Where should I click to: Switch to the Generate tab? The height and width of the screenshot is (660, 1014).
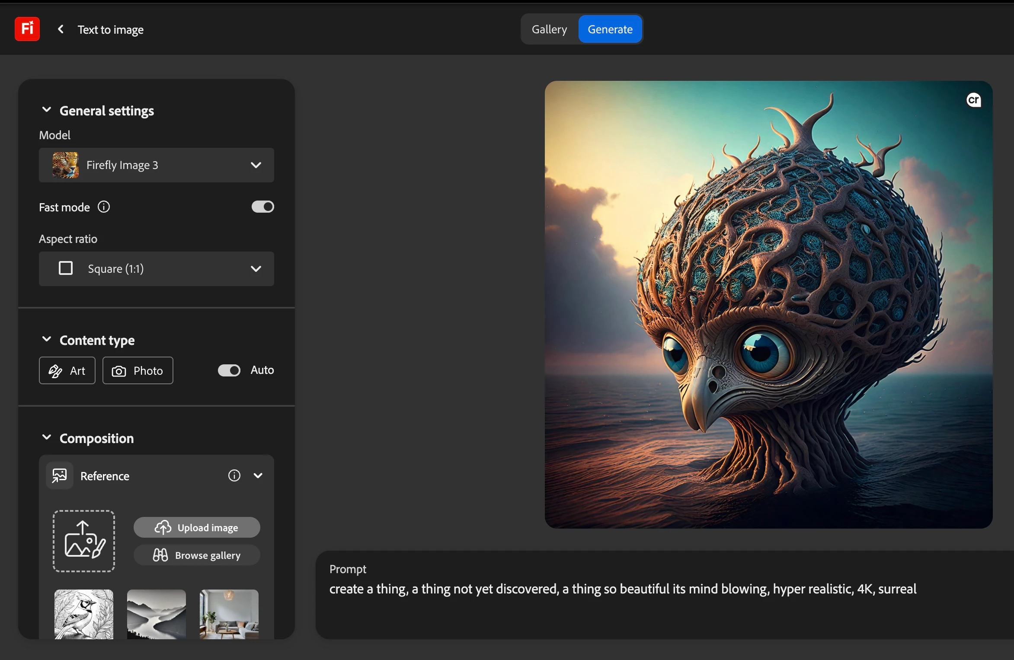[610, 29]
